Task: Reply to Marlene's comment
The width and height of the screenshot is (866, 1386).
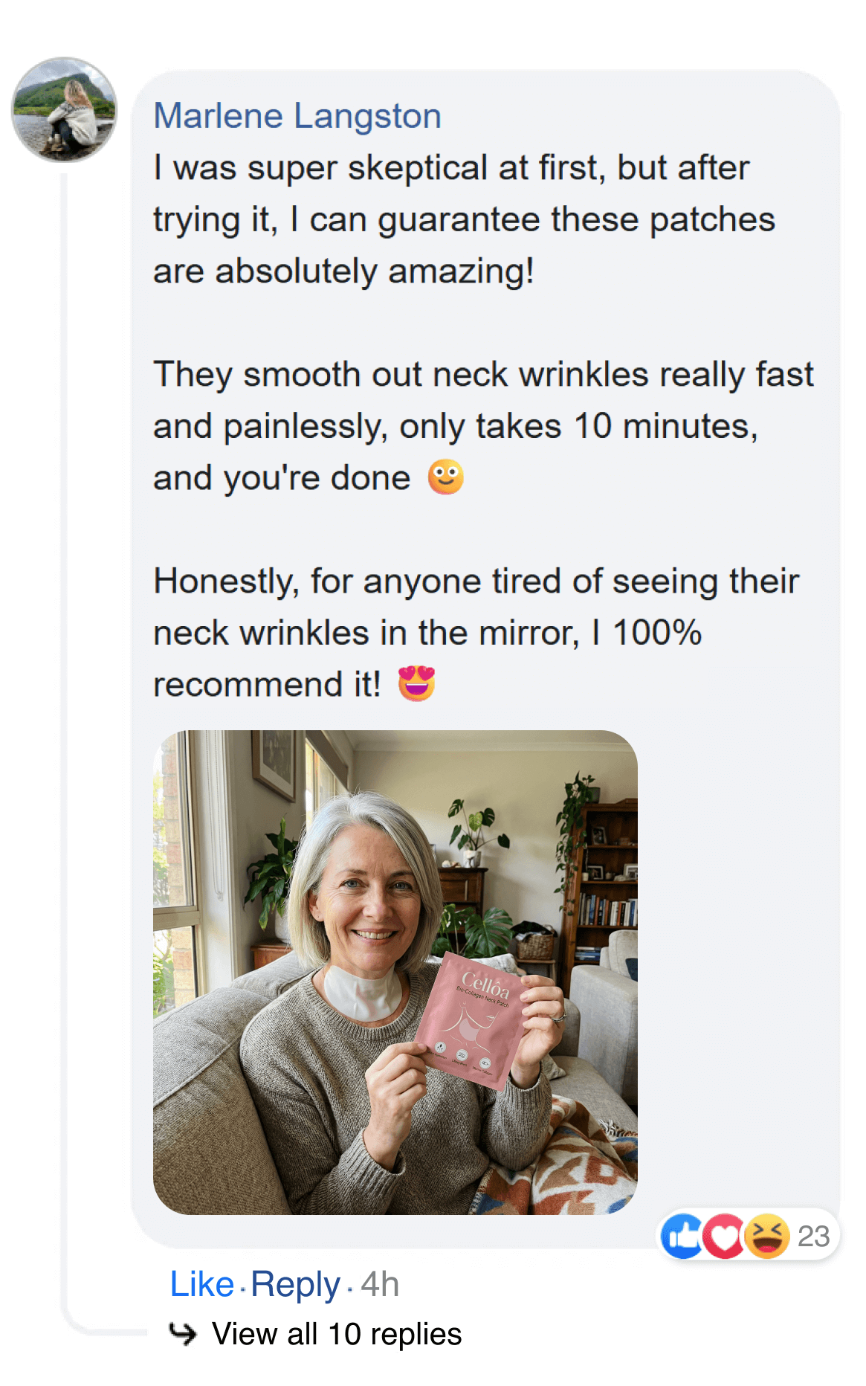Action: 295,1284
